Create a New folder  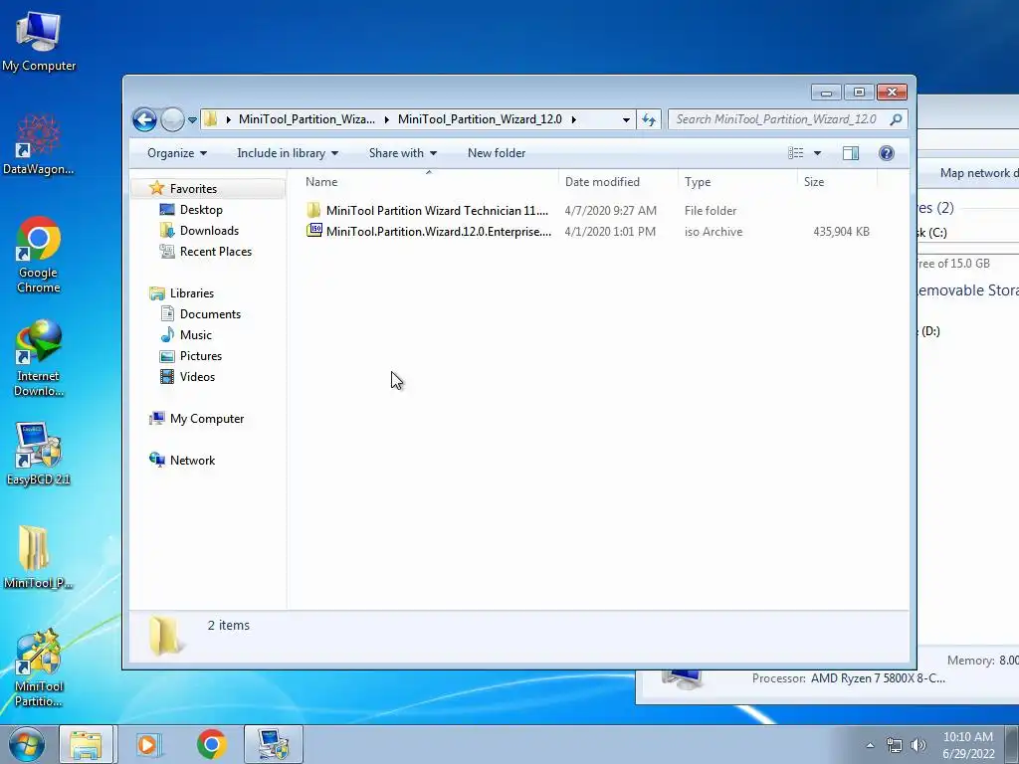click(497, 153)
